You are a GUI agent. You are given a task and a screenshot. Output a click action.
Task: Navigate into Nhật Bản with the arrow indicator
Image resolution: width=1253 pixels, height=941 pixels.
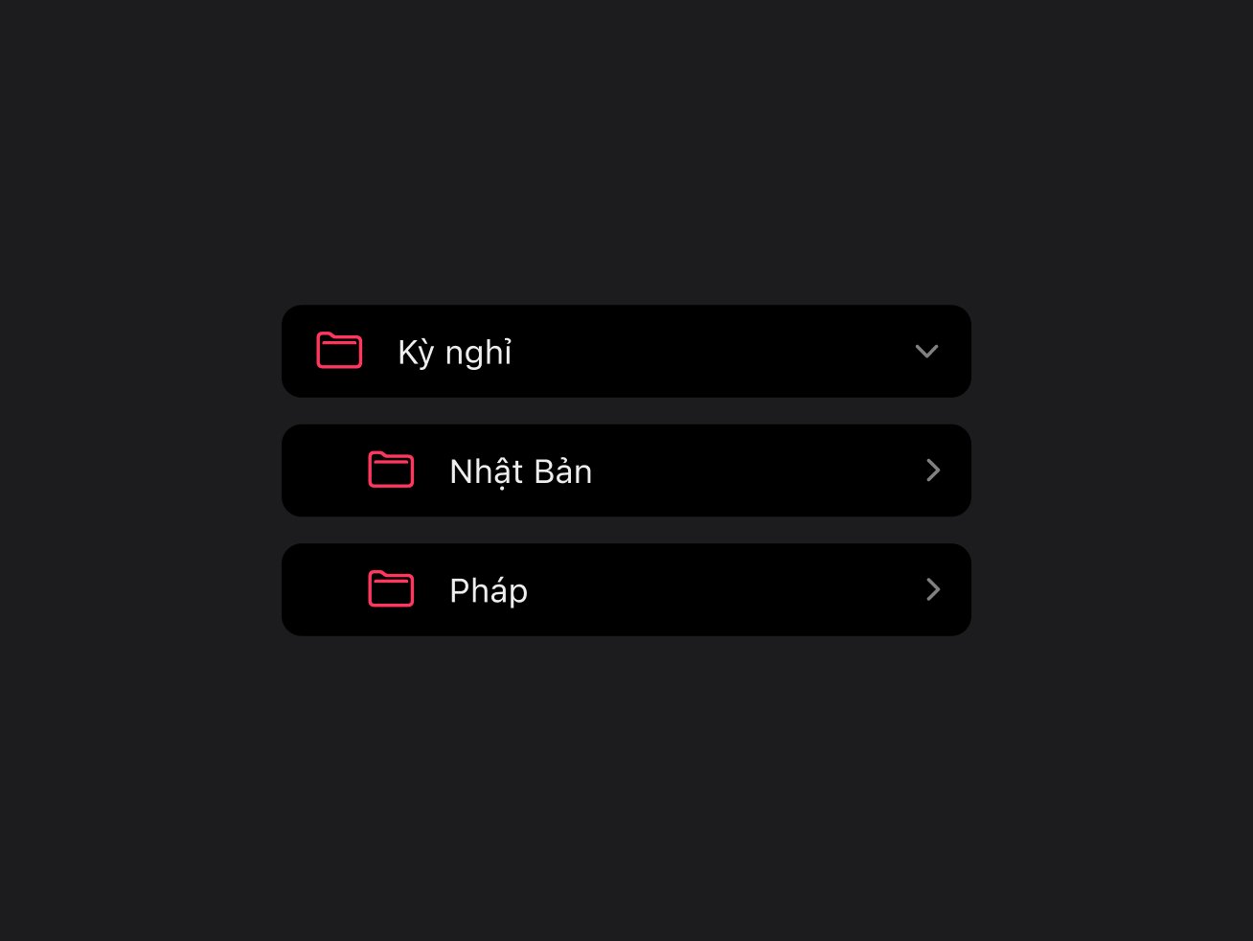[933, 470]
